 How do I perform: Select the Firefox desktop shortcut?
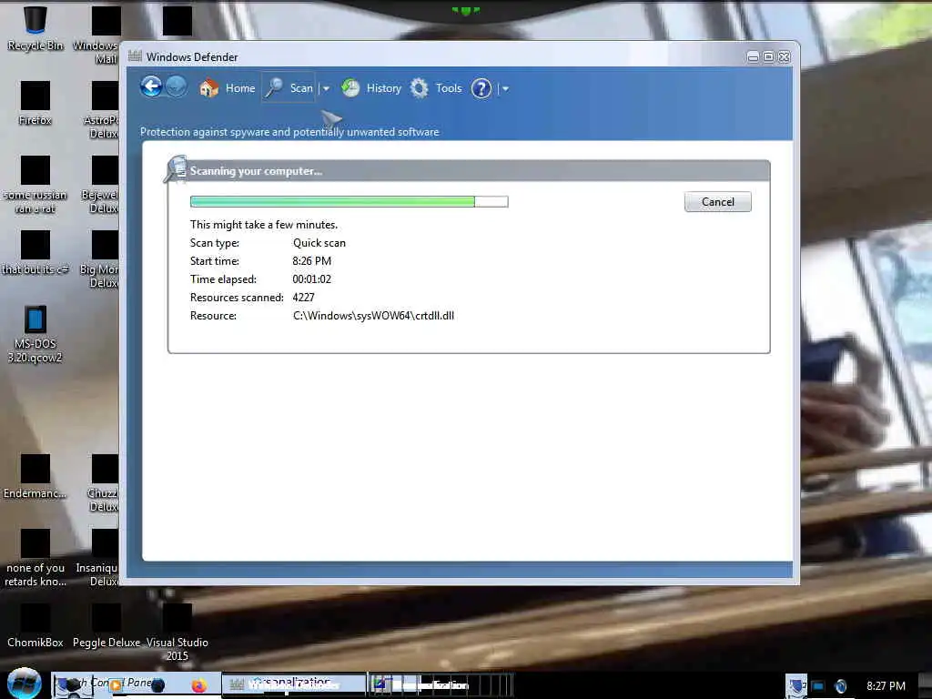[x=35, y=104]
